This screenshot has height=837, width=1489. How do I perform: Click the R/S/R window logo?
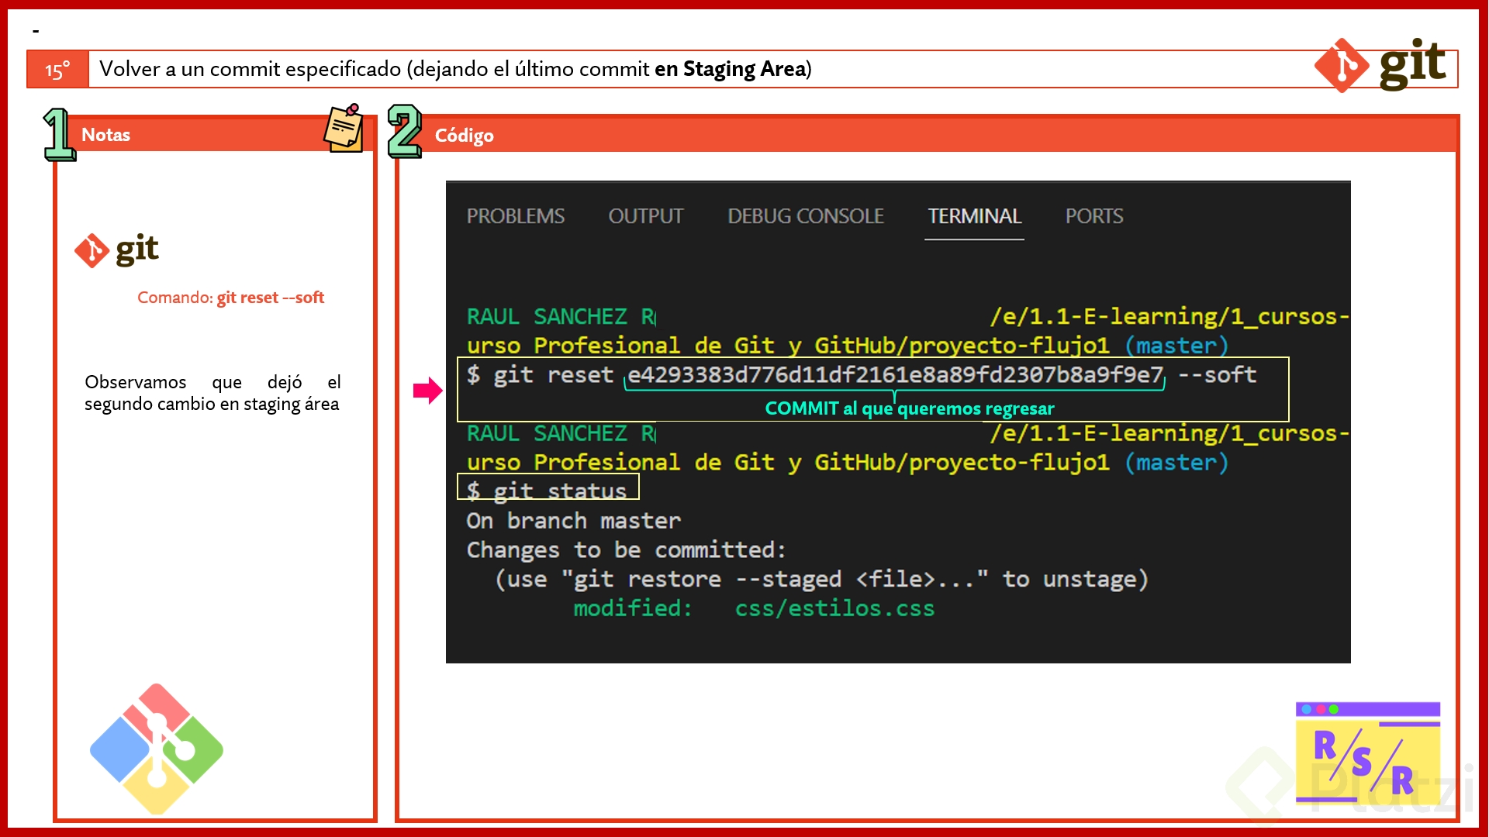1367,753
